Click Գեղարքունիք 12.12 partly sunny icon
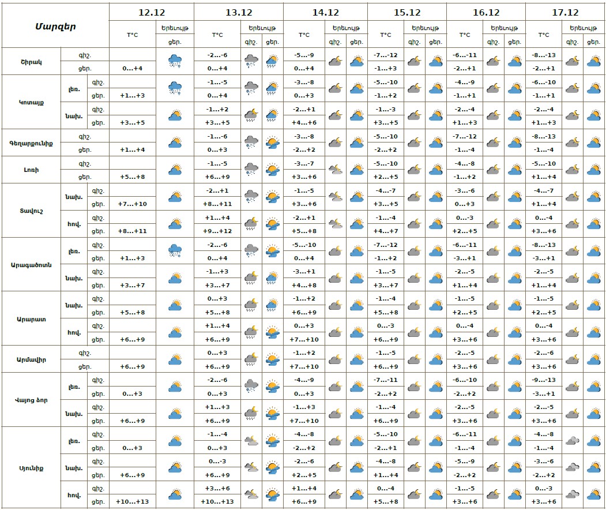 175,142
